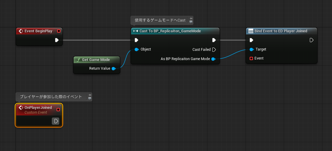The image size is (332, 151).
Task: Click the Get Game Mode Return Value pin
Action: (113, 68)
